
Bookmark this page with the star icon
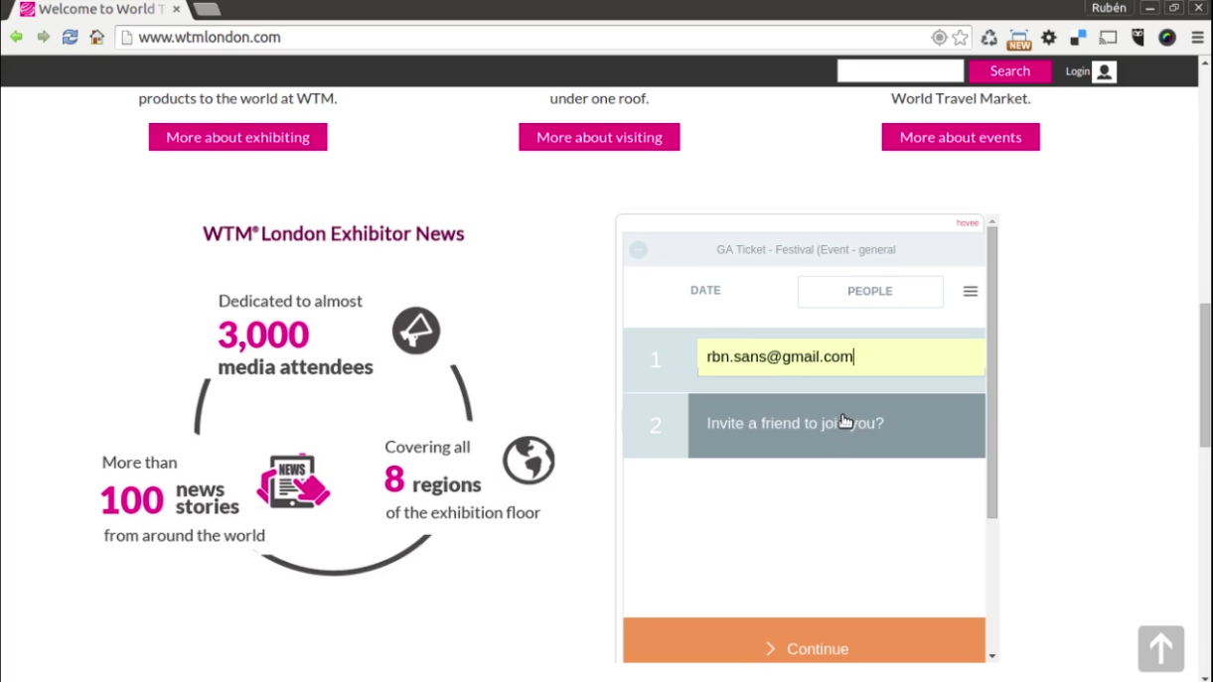pyautogui.click(x=960, y=38)
